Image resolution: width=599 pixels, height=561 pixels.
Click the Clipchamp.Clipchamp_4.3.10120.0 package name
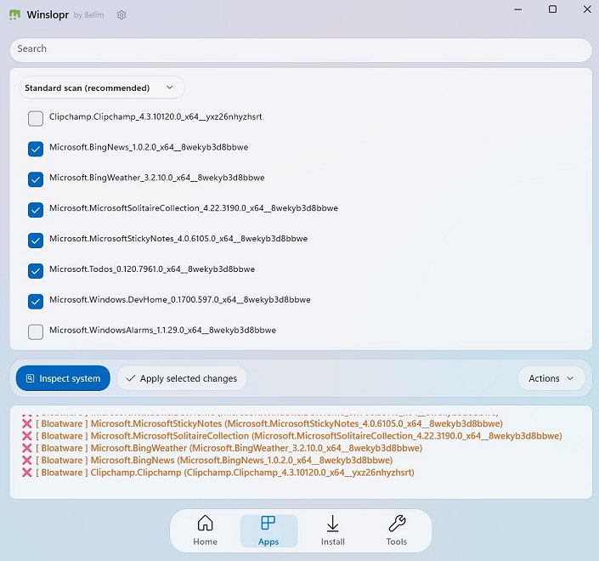coord(155,116)
